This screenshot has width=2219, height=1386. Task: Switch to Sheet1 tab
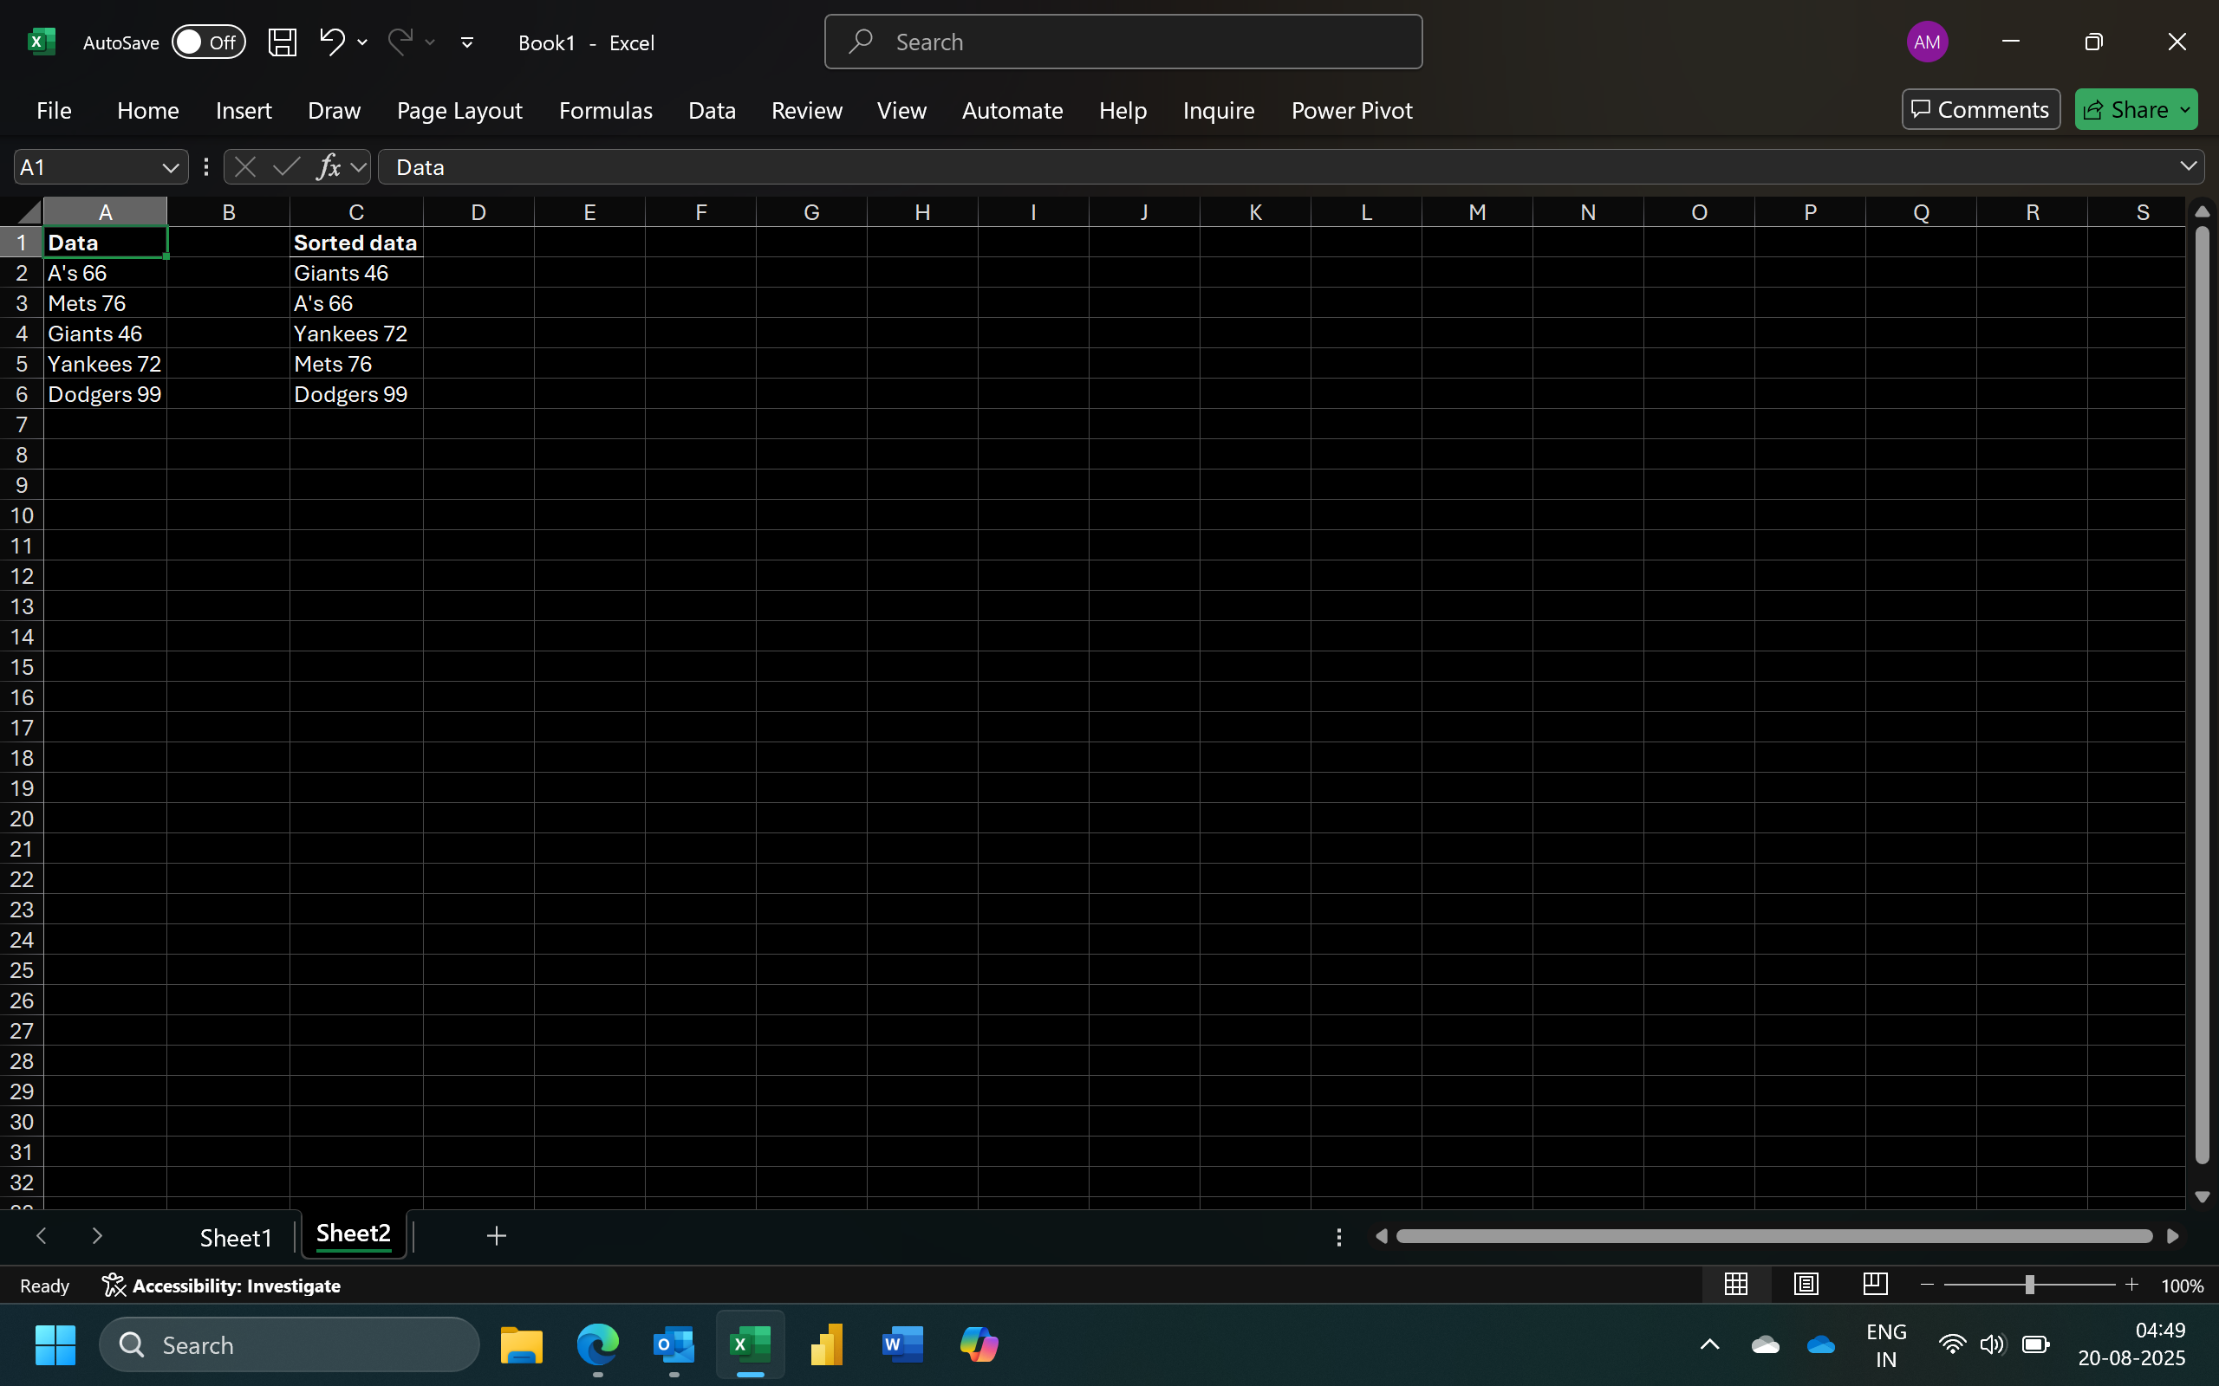point(236,1238)
